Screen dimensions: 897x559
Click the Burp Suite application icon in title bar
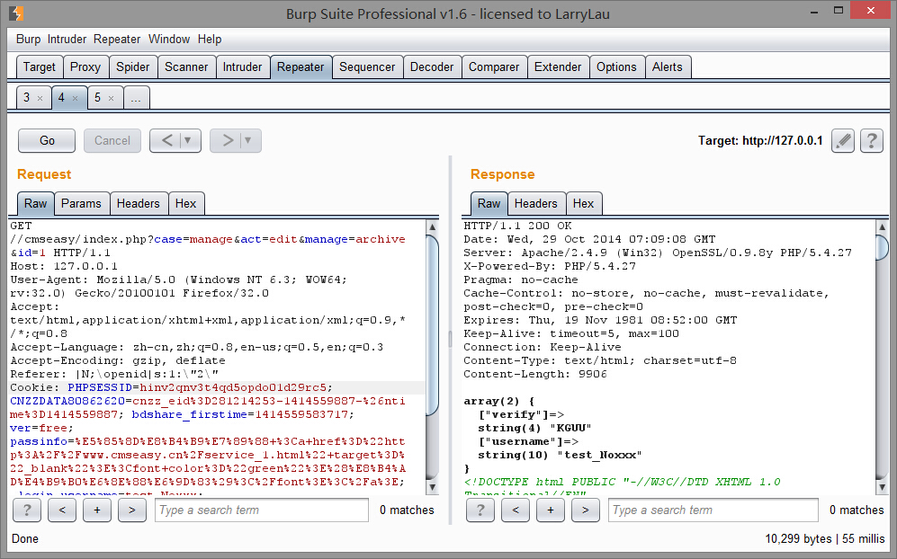16,13
